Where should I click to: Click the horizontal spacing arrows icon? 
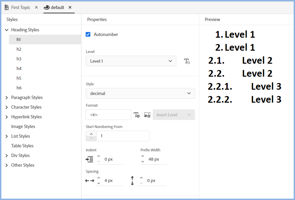point(89,181)
